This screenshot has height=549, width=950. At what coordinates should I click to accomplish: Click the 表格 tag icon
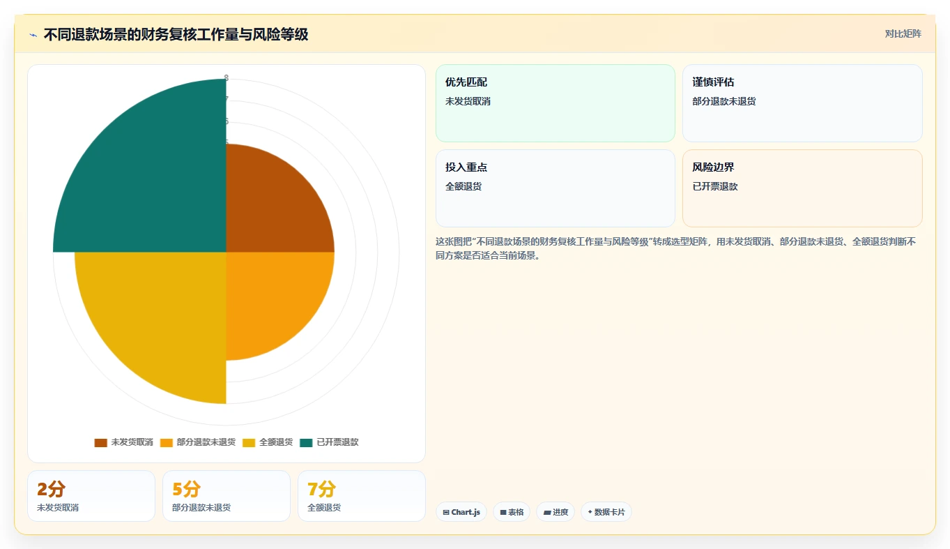click(503, 513)
